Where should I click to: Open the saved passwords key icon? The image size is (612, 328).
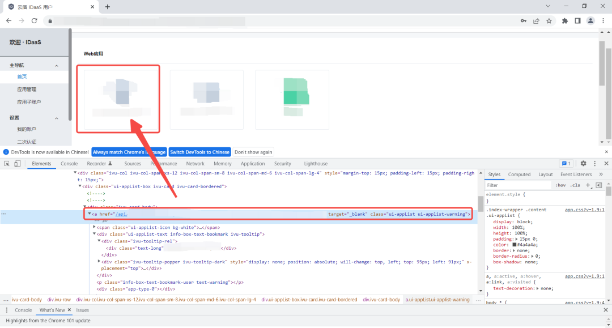(524, 21)
